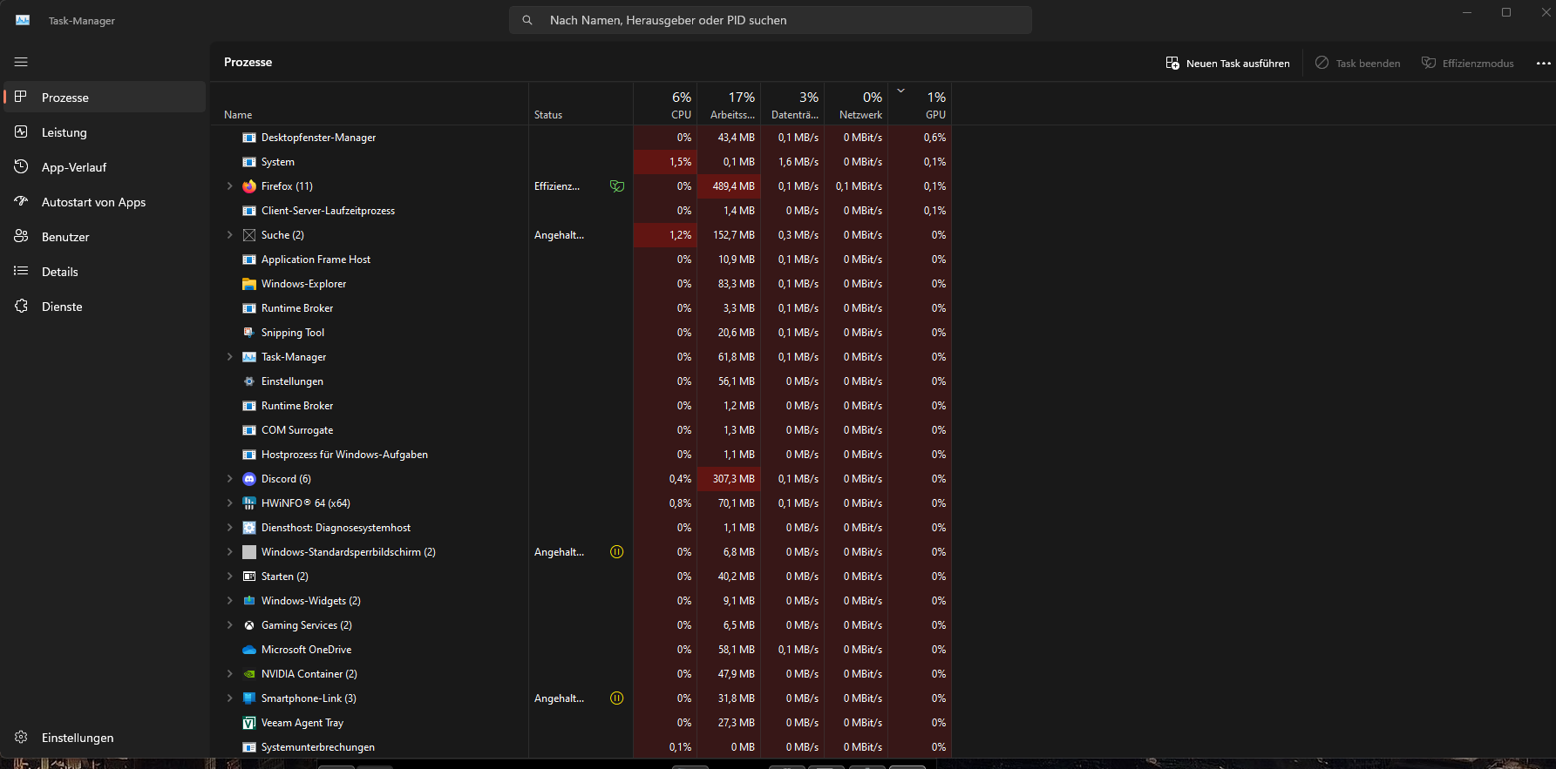Select the Systemunterbrechungen row

point(581,747)
